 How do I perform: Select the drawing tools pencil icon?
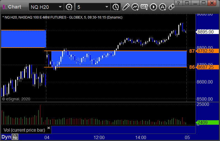pos(126,7)
